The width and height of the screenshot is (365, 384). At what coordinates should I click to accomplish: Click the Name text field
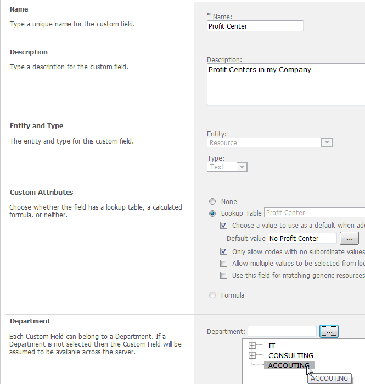255,26
